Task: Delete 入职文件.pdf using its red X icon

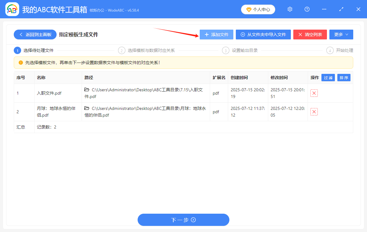Action: click(314, 93)
